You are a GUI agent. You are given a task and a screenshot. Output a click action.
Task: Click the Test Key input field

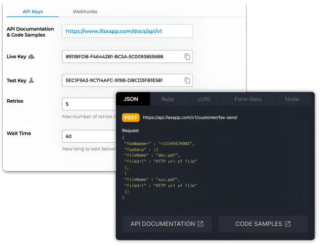pos(127,80)
